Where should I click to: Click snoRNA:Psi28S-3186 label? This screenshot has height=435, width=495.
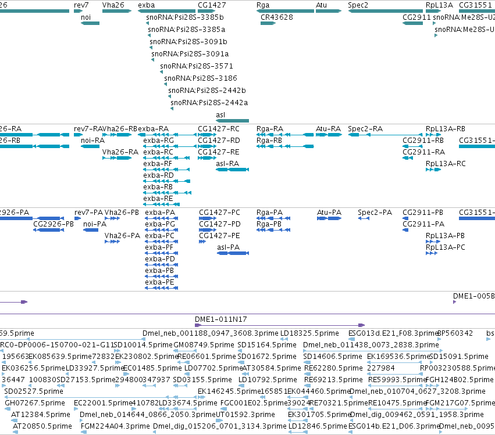click(x=201, y=78)
